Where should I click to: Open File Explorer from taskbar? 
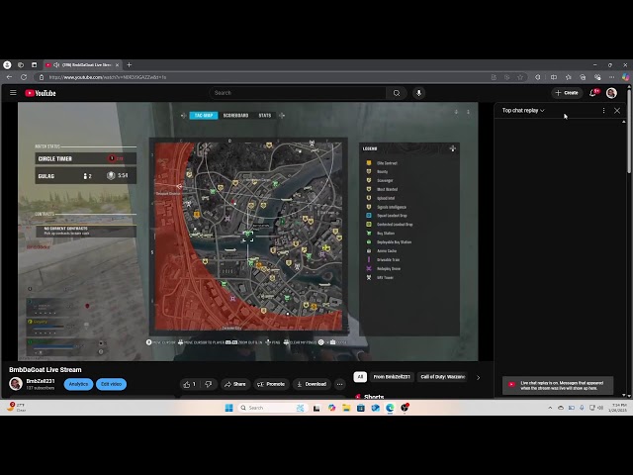346,408
